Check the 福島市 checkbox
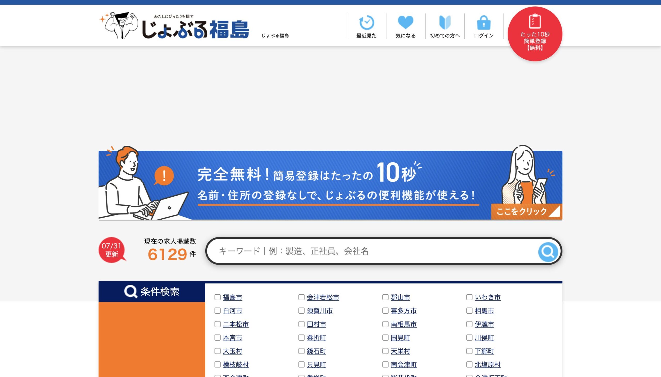The height and width of the screenshot is (377, 661). [217, 297]
